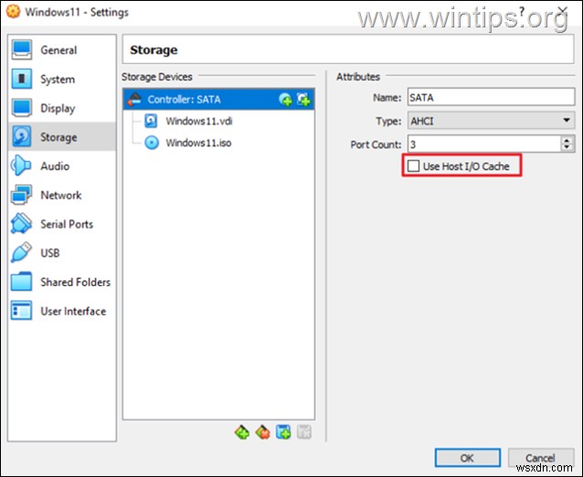Decrease the Port Count value
Screen dimensions: 583x477
point(567,148)
